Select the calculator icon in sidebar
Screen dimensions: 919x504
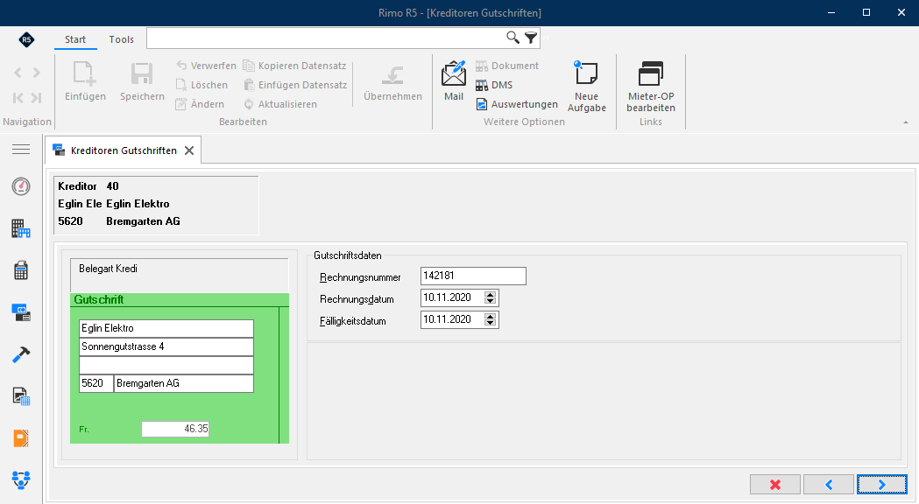pos(21,270)
